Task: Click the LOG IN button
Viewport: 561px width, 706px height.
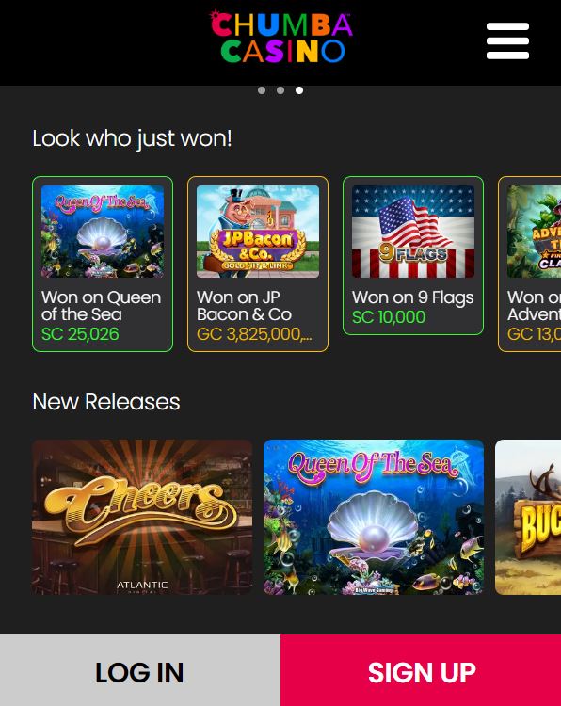Action: (140, 670)
